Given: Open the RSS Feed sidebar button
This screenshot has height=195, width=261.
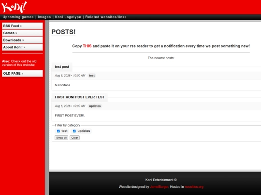Looking at the screenshot, I should point(22,26).
